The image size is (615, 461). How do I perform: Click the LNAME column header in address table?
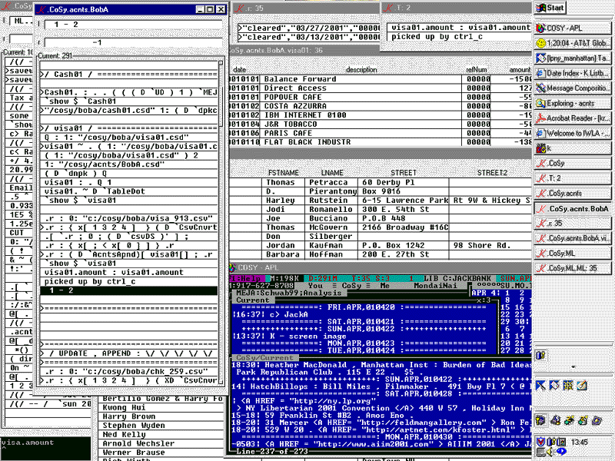click(332, 173)
